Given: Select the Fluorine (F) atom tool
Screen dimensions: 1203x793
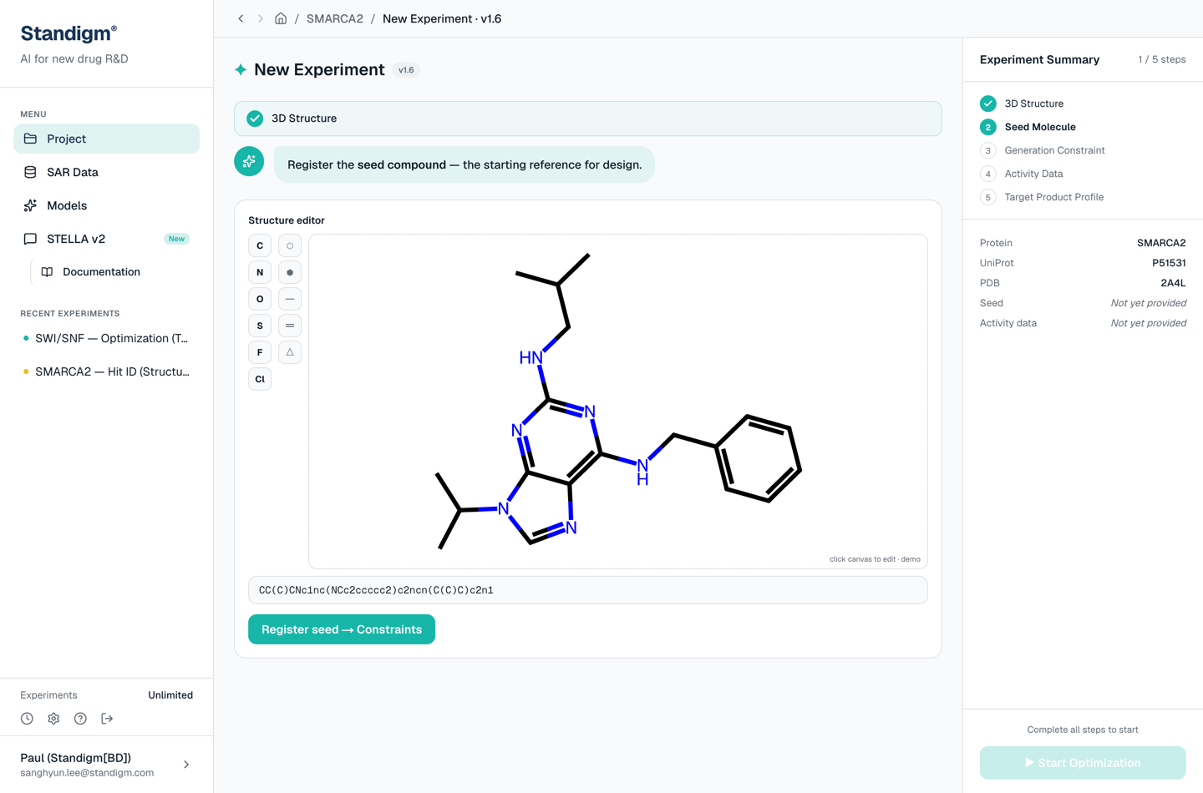Looking at the screenshot, I should 260,352.
